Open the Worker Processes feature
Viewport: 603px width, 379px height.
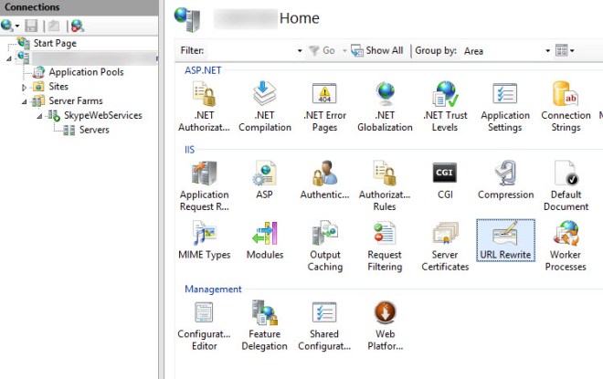(565, 246)
